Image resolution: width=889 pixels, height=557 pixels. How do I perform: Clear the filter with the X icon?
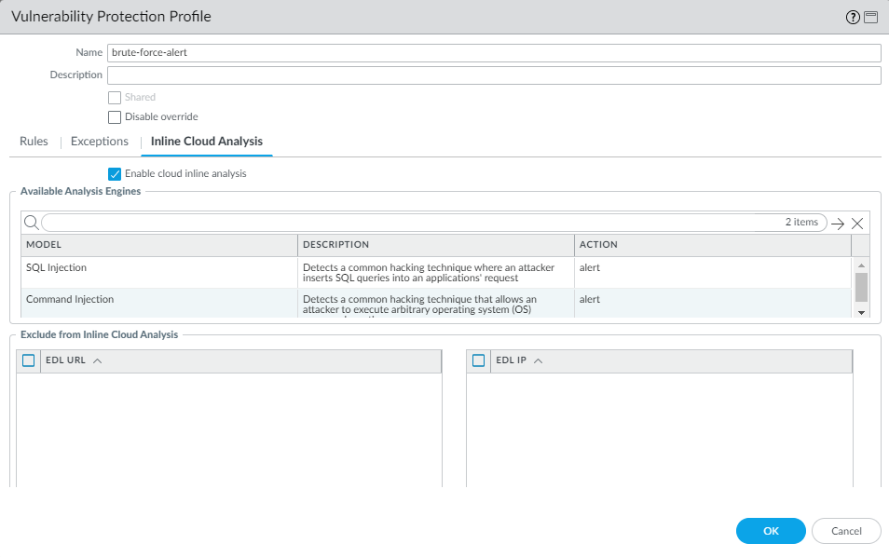[x=857, y=224]
